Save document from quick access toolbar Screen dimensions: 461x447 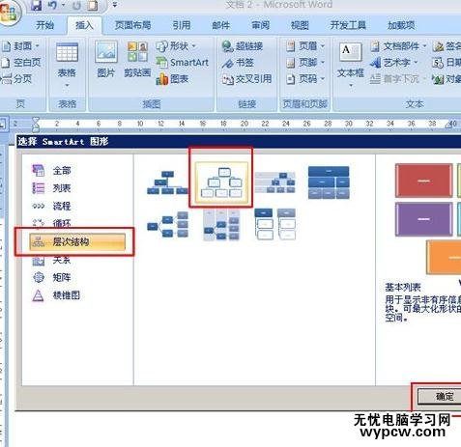point(37,5)
